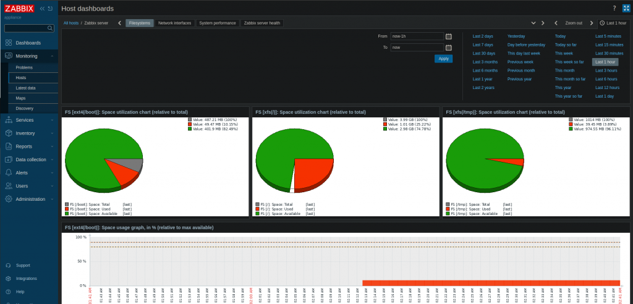Image resolution: width=633 pixels, height=304 pixels.
Task: Open Problems under Monitoring
Action: click(24, 67)
